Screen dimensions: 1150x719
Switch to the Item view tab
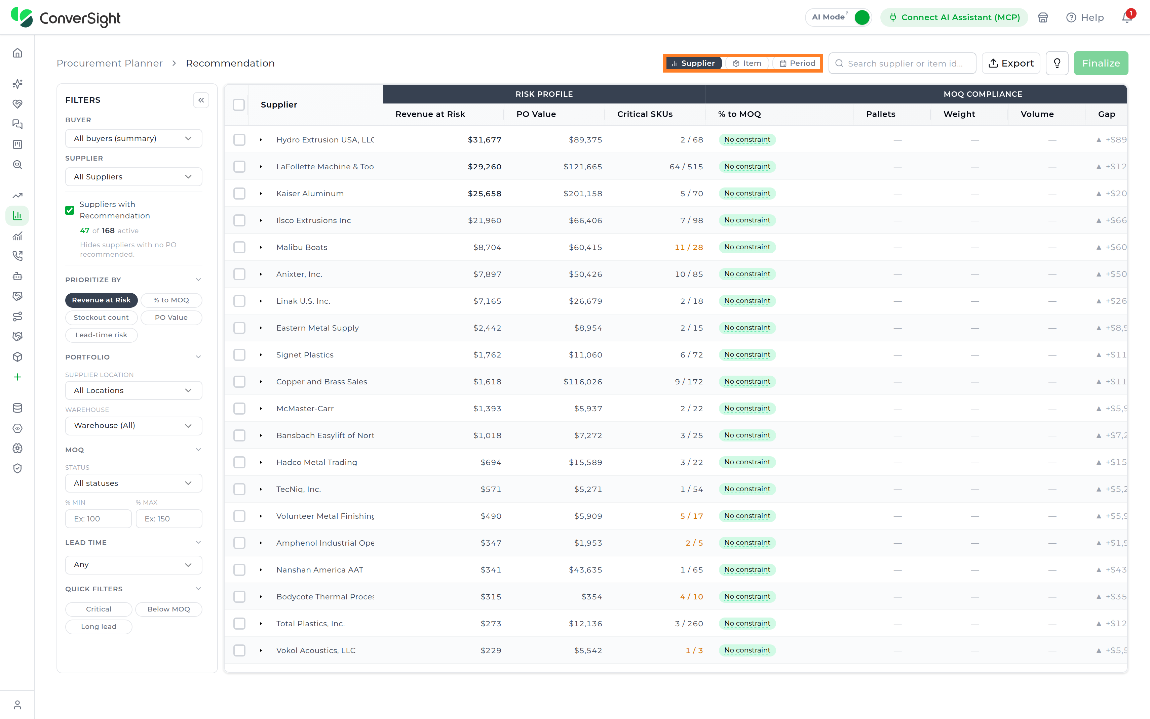pyautogui.click(x=747, y=63)
